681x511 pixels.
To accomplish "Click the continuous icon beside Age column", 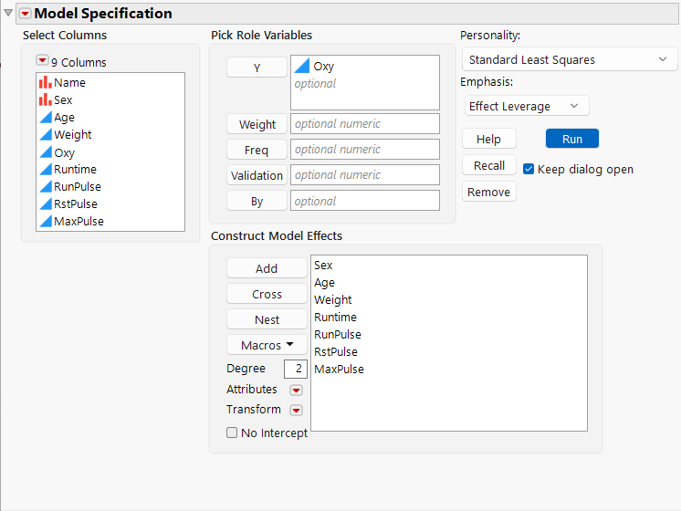I will point(46,117).
